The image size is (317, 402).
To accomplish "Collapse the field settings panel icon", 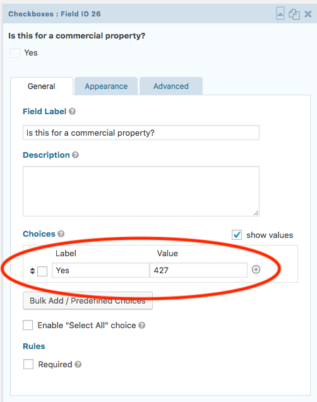I will coord(280,14).
